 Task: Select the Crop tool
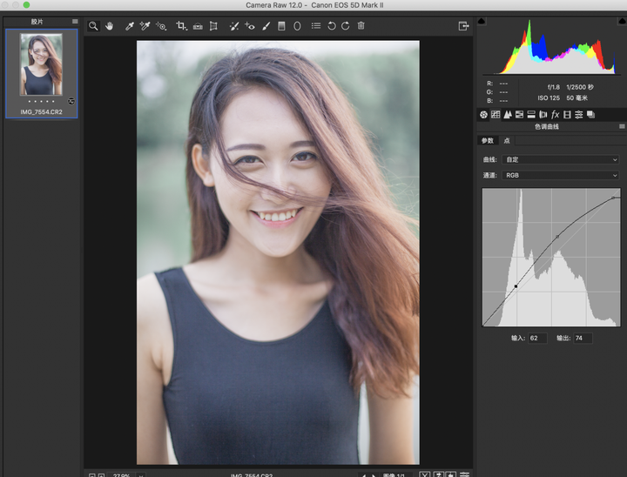[x=181, y=26]
